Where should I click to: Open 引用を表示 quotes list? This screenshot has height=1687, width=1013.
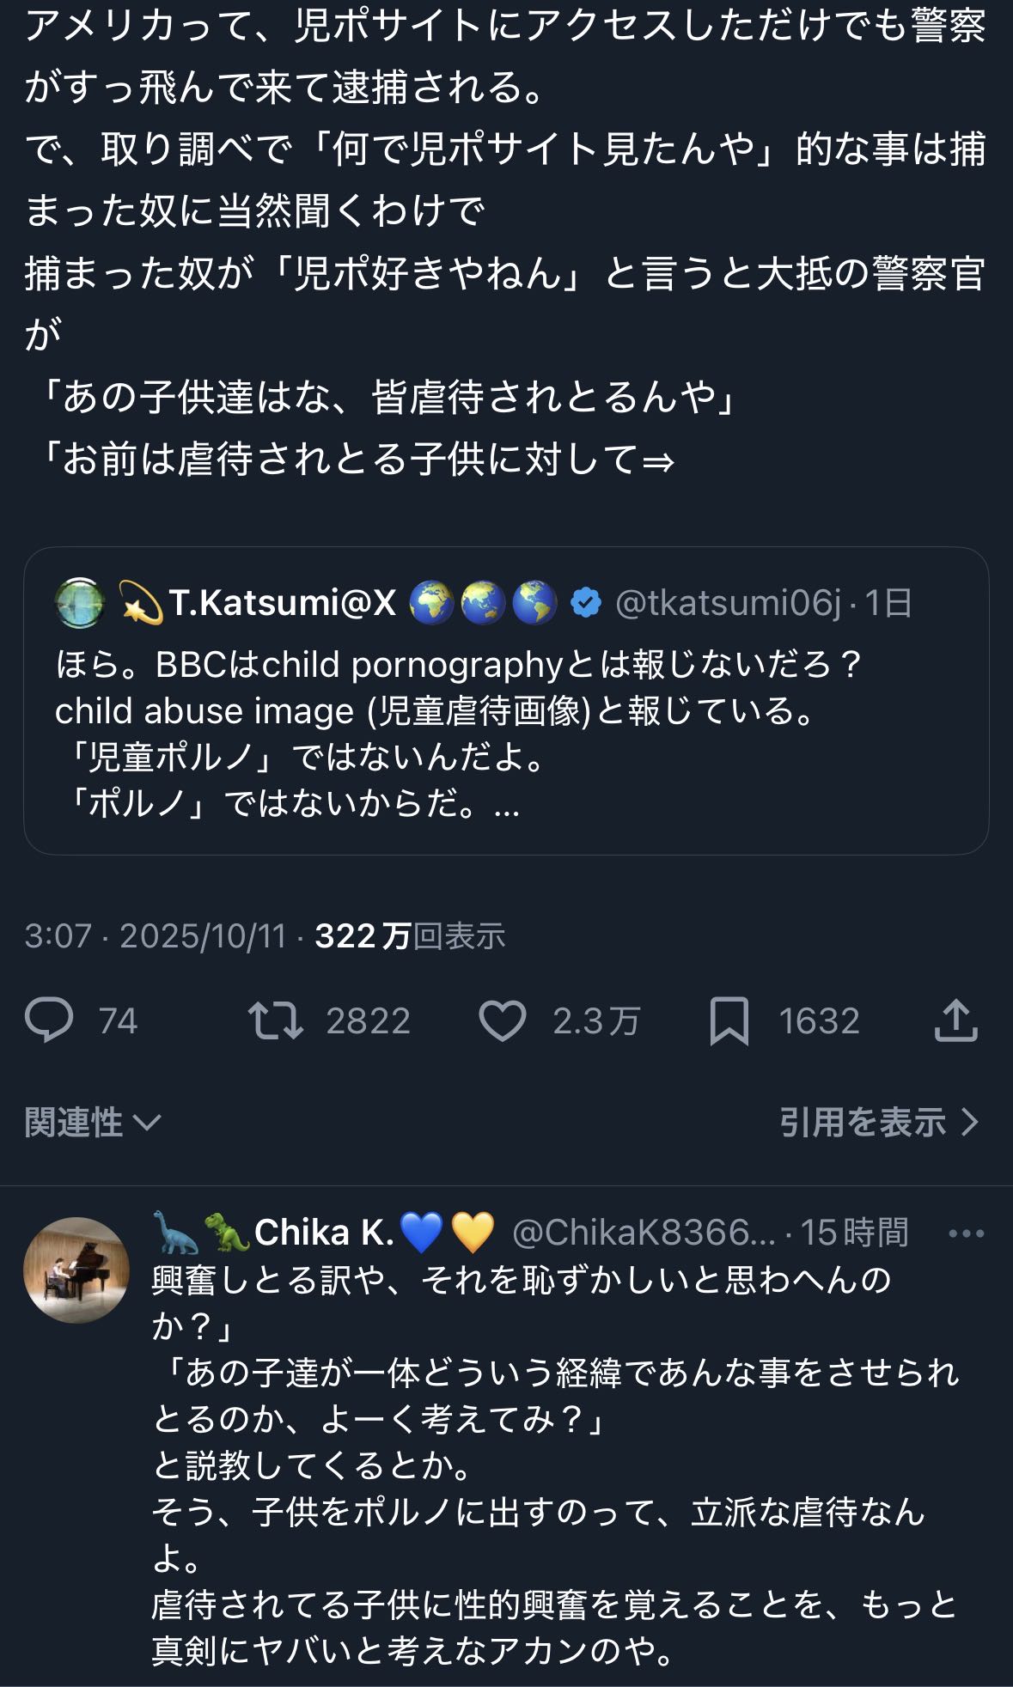click(878, 1123)
